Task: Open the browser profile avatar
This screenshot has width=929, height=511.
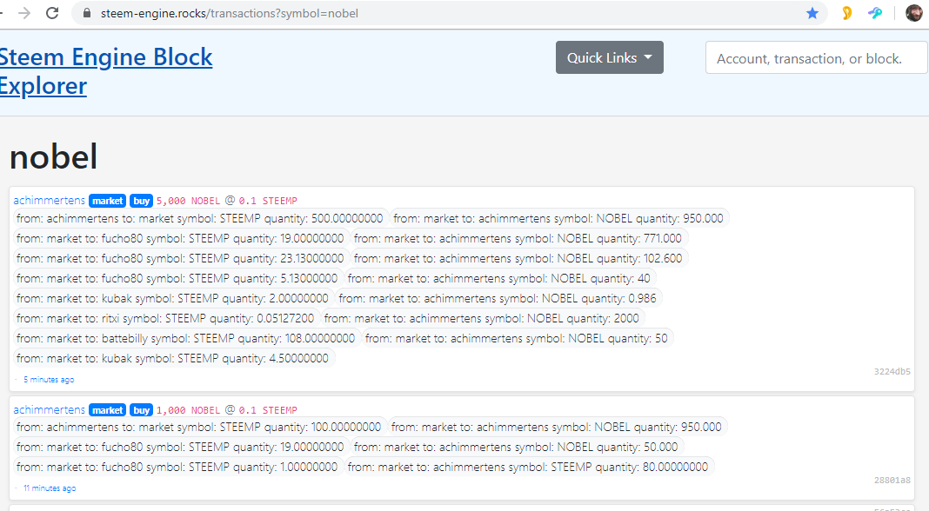Action: coord(913,13)
